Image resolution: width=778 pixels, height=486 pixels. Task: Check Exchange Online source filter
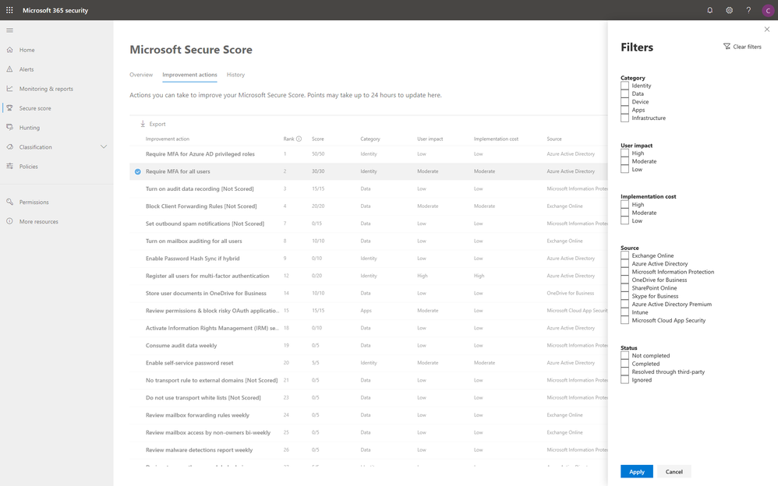(x=624, y=256)
